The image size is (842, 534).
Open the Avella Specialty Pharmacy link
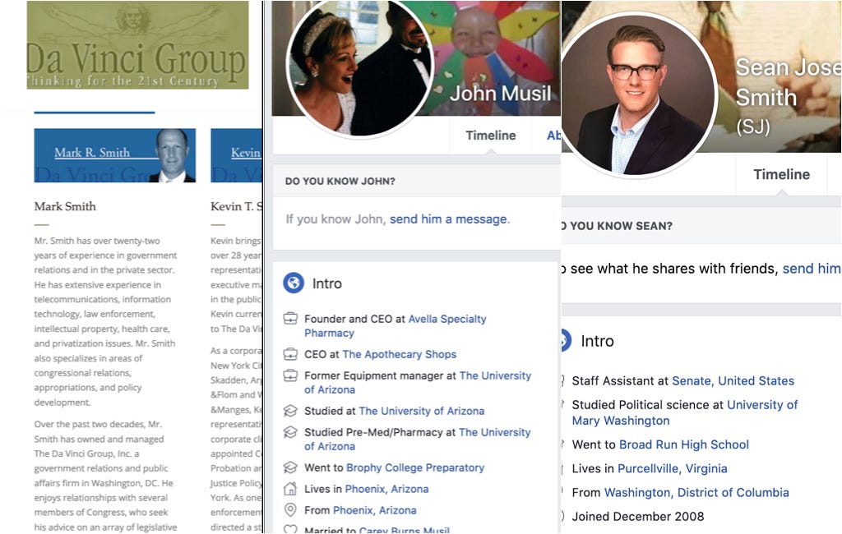coord(396,326)
